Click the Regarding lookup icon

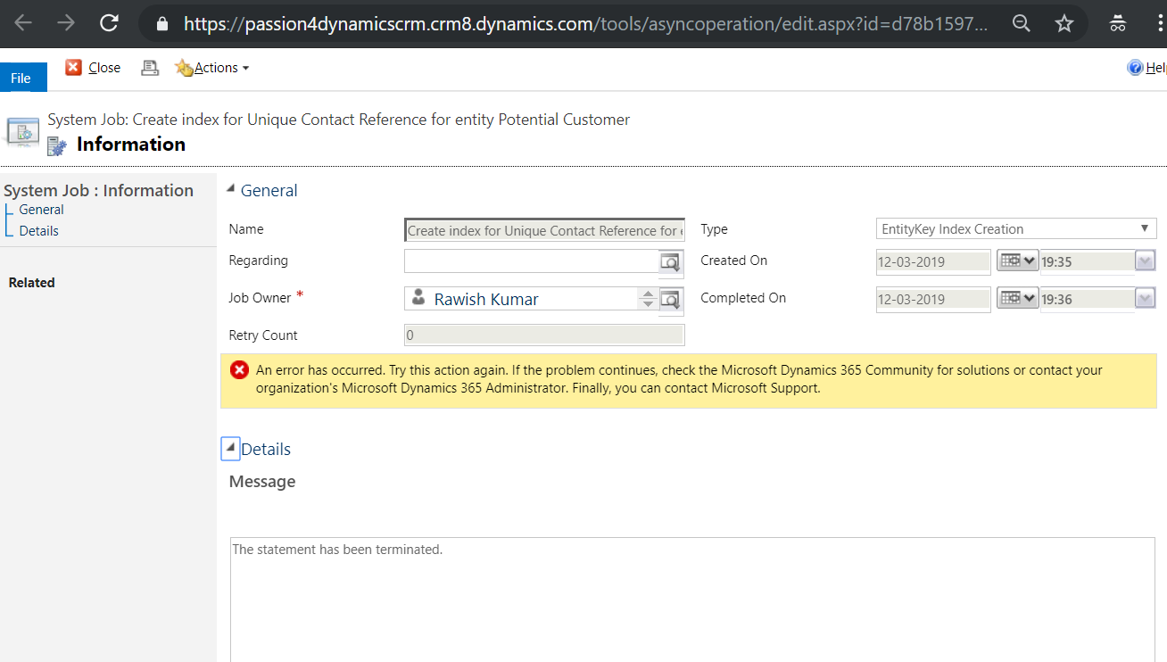click(x=670, y=262)
